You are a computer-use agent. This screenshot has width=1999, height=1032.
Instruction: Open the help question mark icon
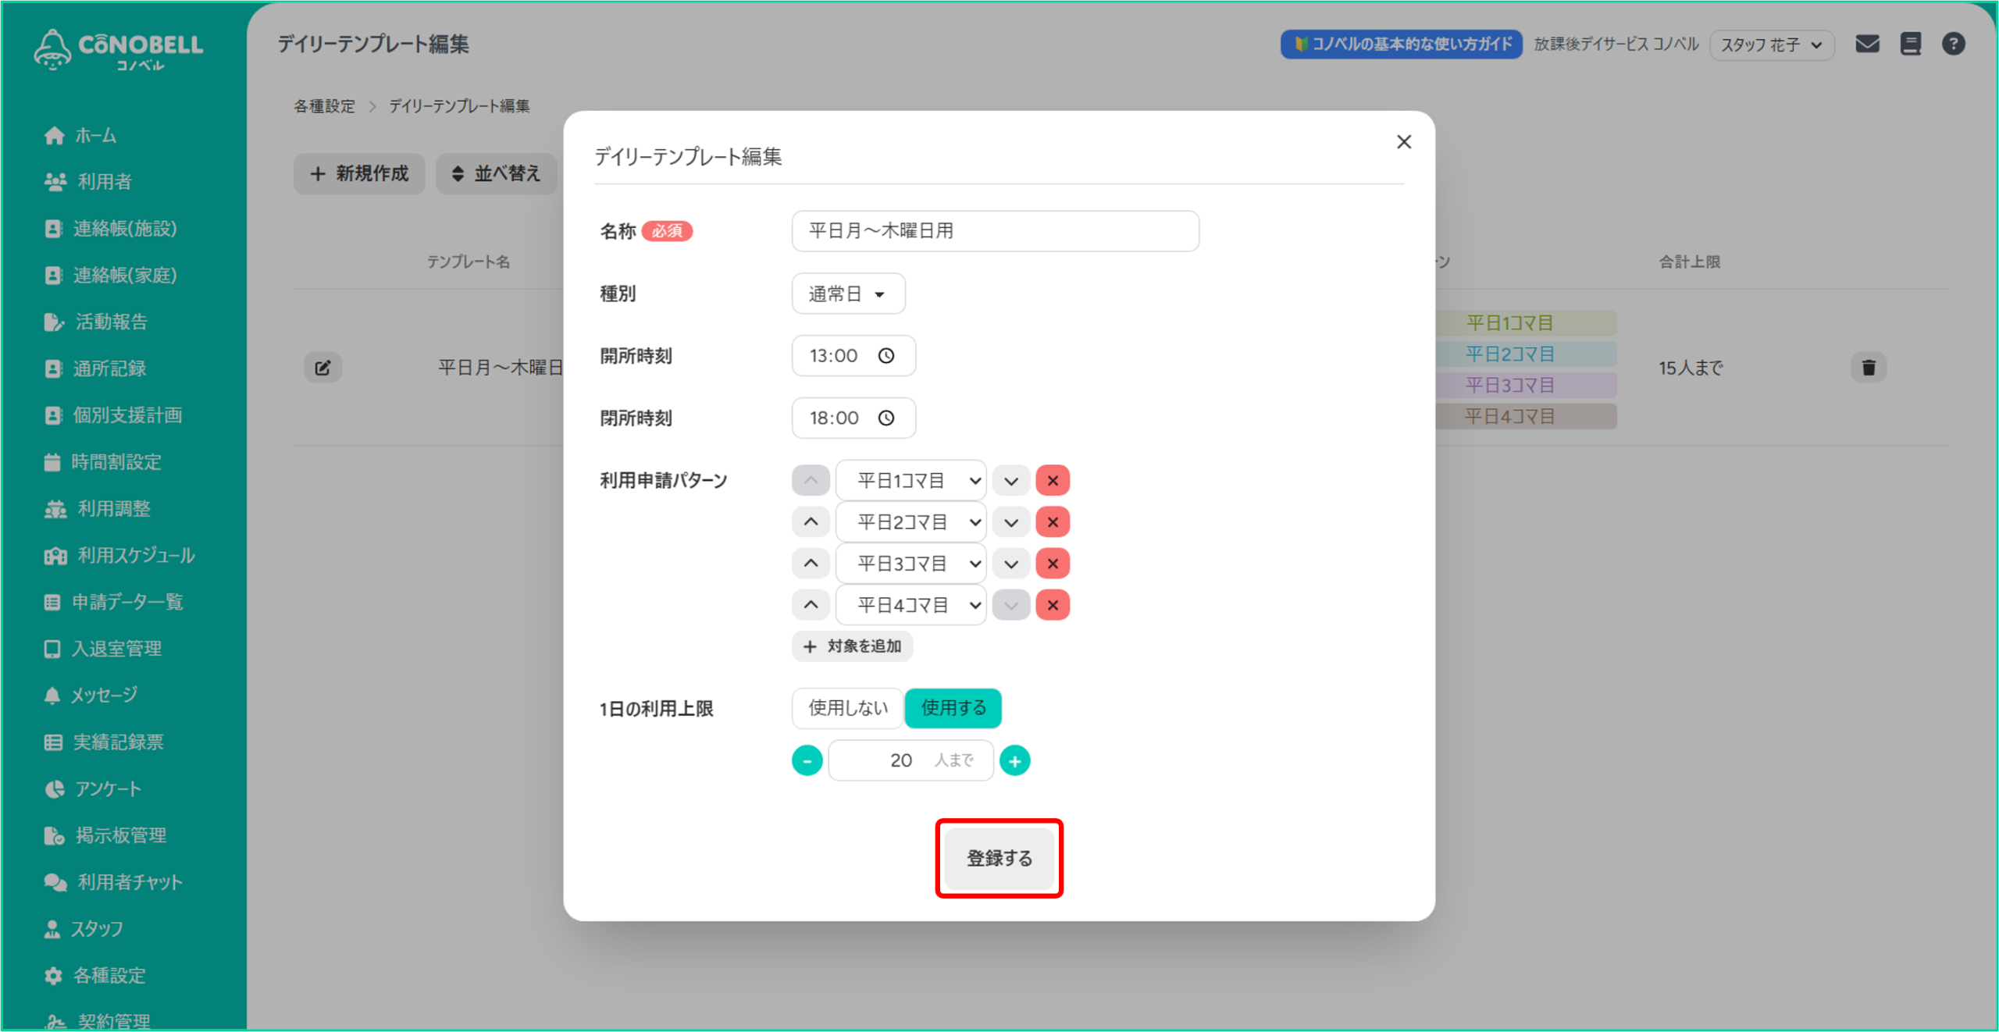point(1953,44)
